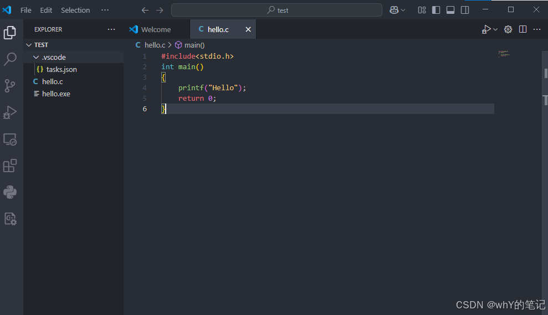Click the code minimap preview
Screen dimensions: 548x315
tap(504, 54)
